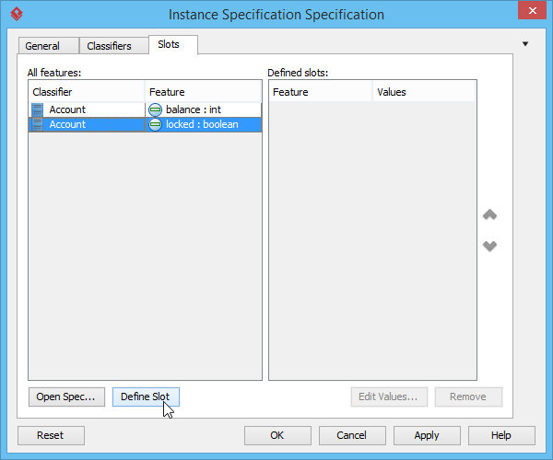
Task: Click the class icon in selected Account row
Action: pos(38,124)
